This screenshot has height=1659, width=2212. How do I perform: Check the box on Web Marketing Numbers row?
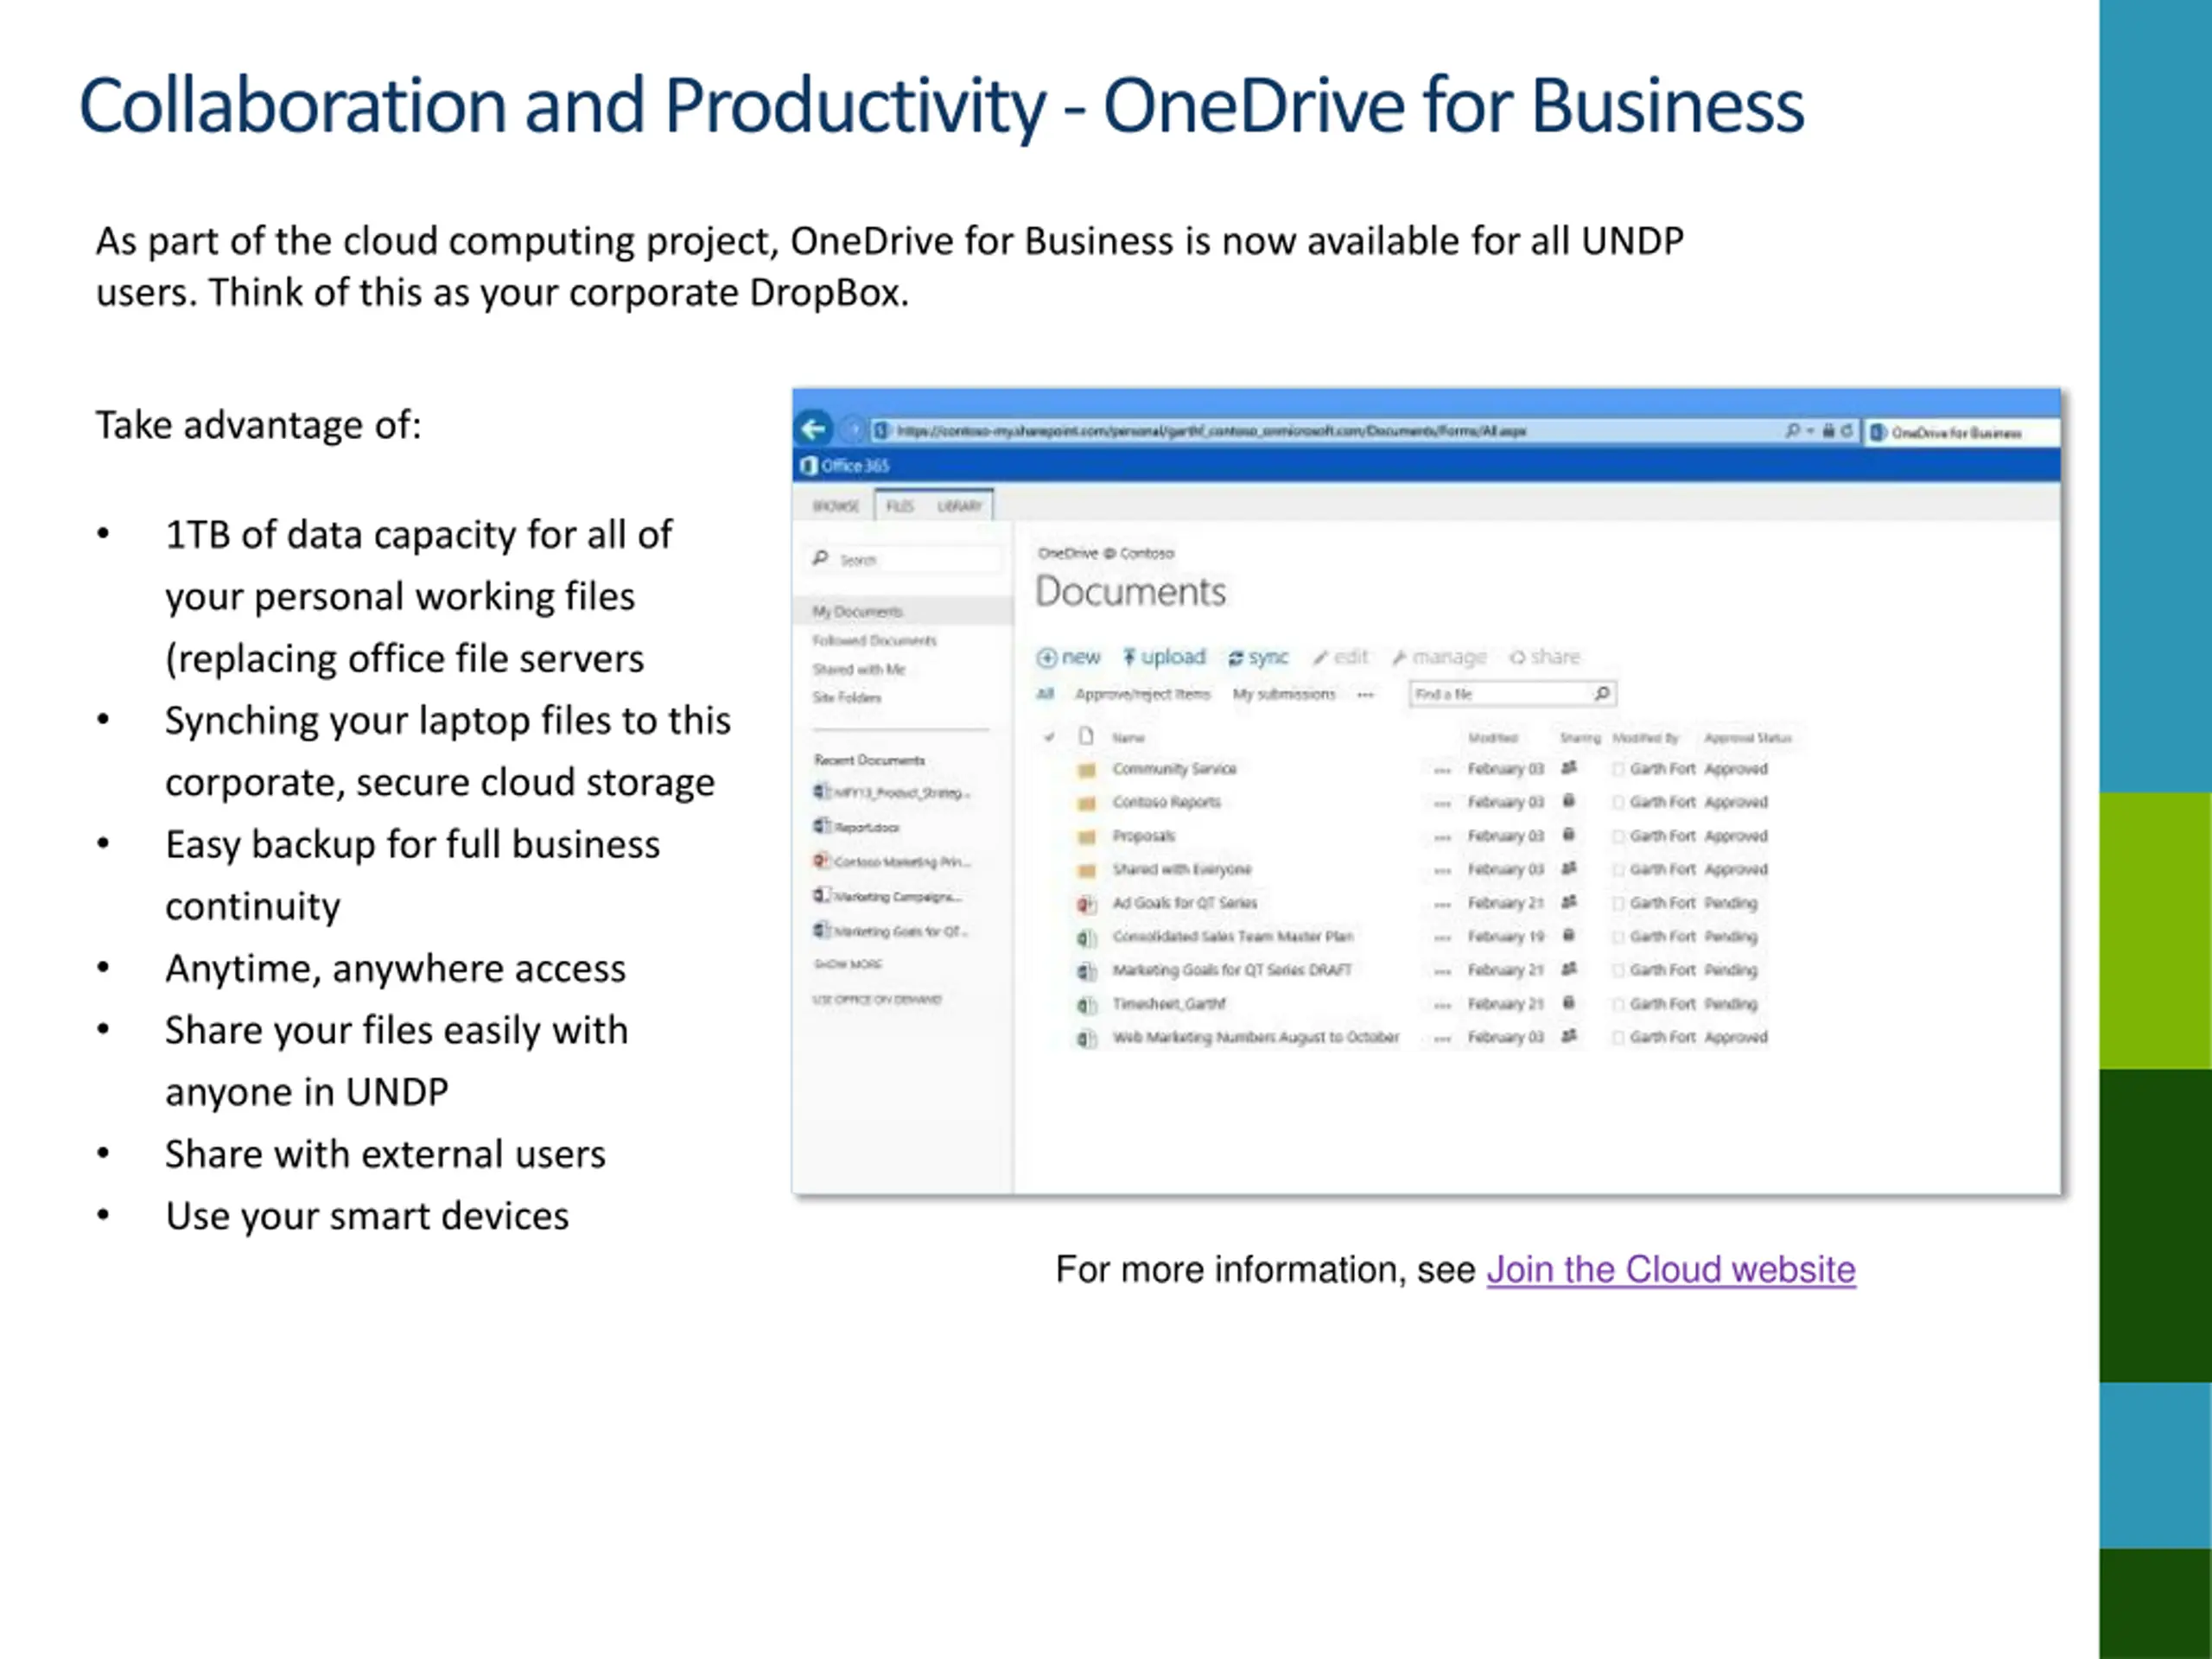coord(1618,1038)
